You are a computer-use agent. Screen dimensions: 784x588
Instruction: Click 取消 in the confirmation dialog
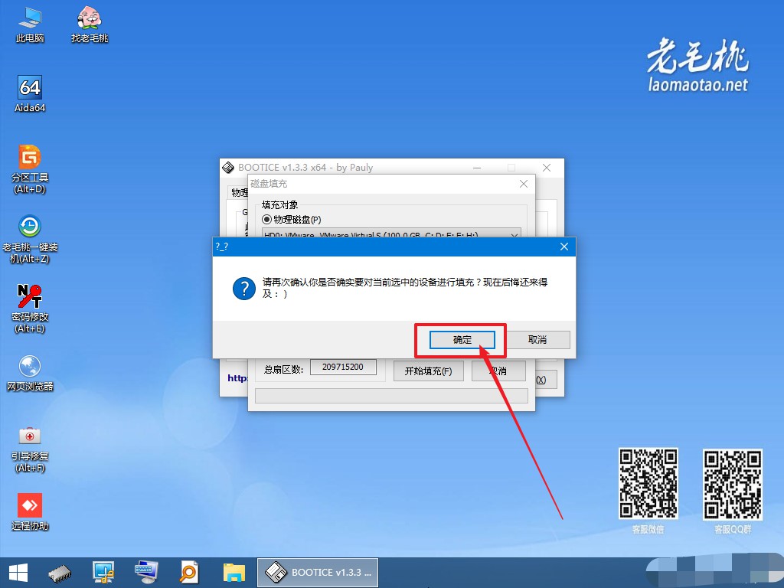[x=537, y=340]
